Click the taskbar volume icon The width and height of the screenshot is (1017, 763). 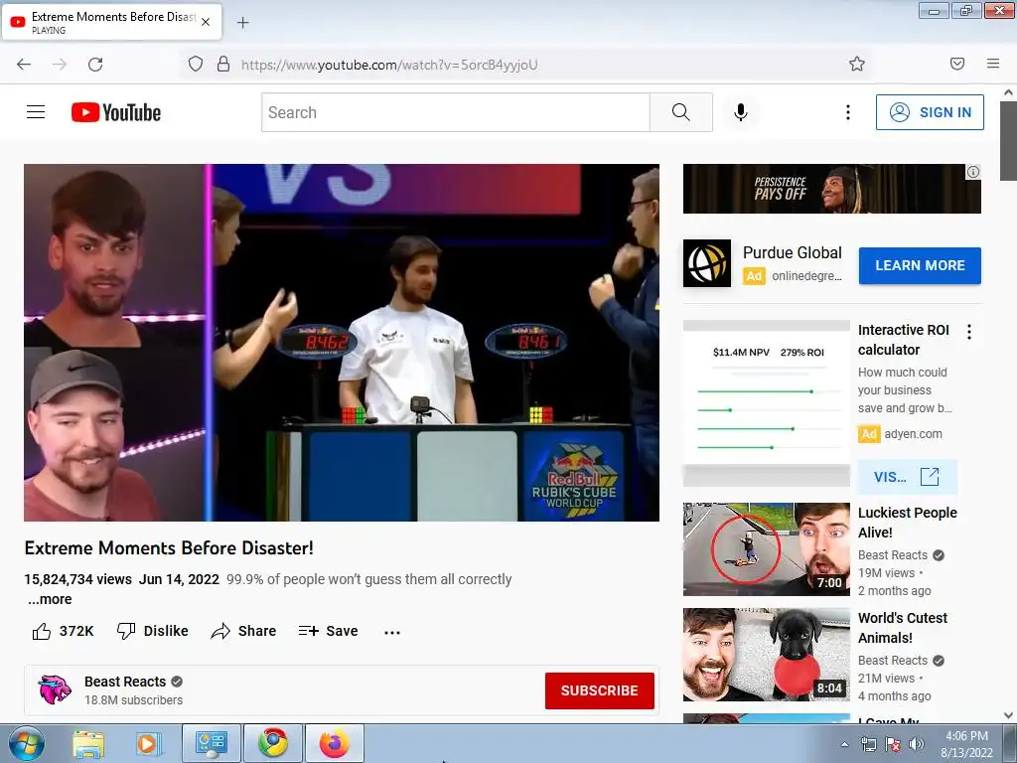[917, 744]
